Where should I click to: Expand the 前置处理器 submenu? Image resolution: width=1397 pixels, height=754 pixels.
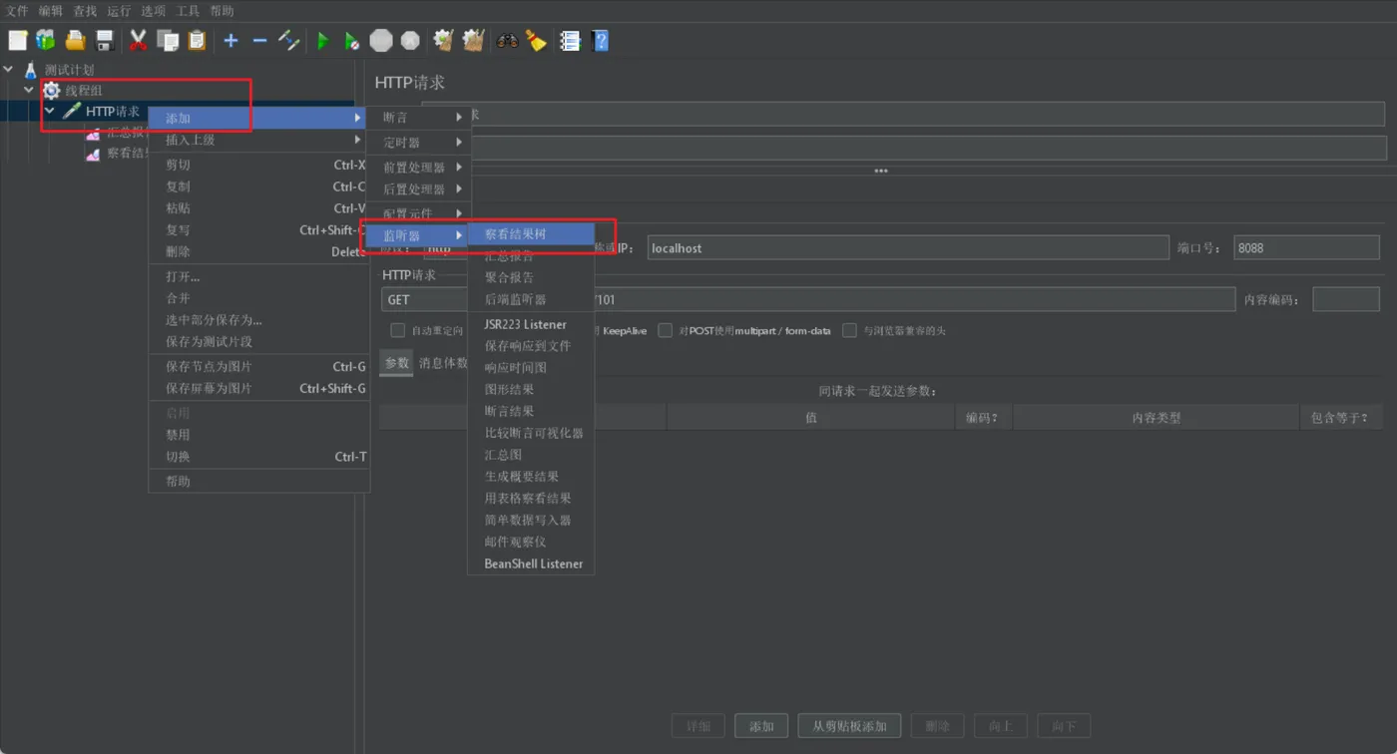click(x=419, y=168)
